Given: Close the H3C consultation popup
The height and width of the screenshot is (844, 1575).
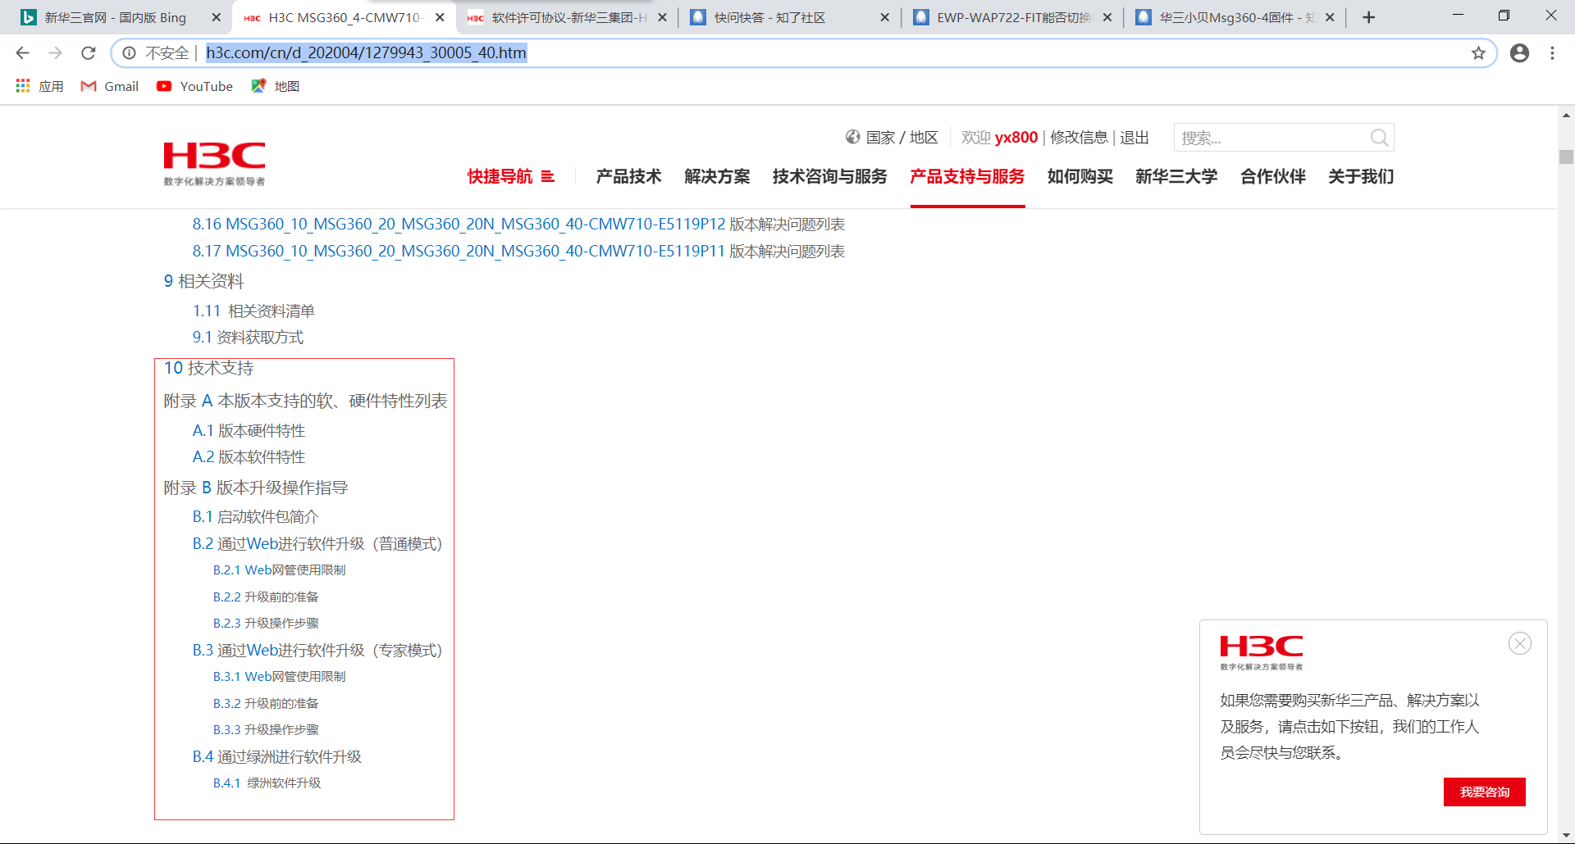Looking at the screenshot, I should click(1519, 643).
